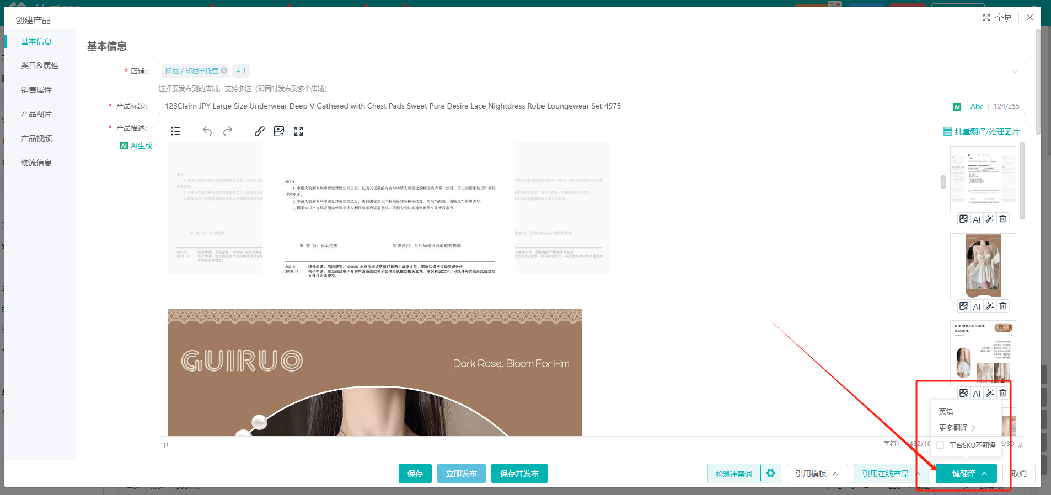1051x495 pixels.
Task: Open banned-word detection settings gear
Action: 771,473
